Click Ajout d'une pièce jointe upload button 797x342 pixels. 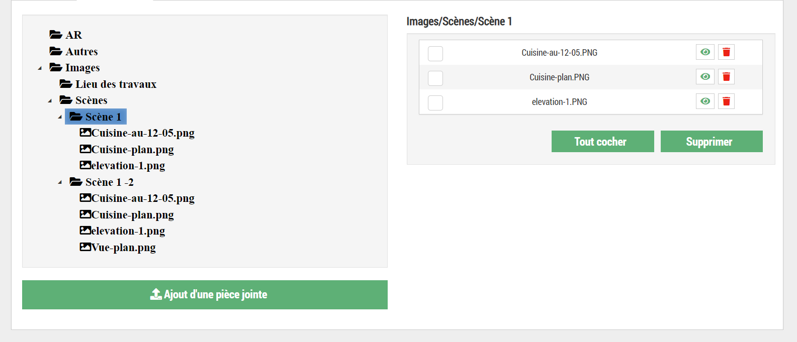(x=205, y=295)
